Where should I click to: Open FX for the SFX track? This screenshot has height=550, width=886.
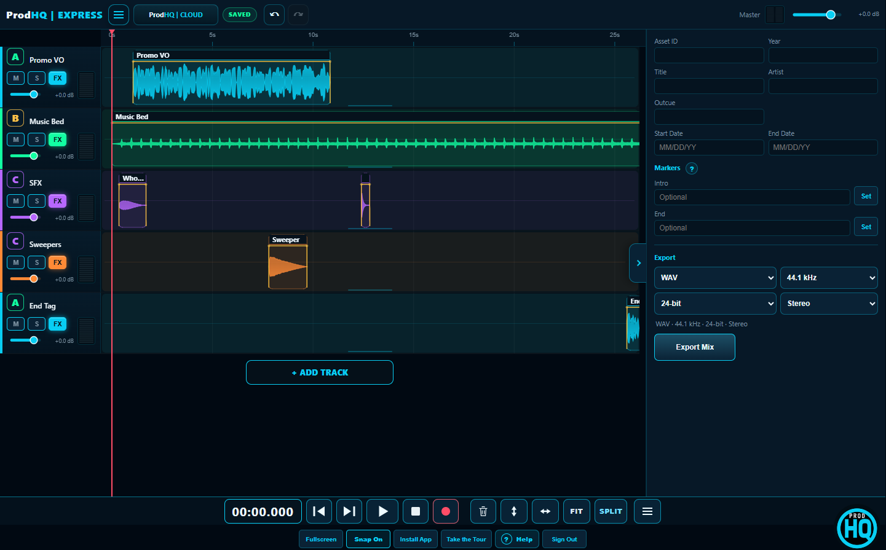(x=58, y=201)
